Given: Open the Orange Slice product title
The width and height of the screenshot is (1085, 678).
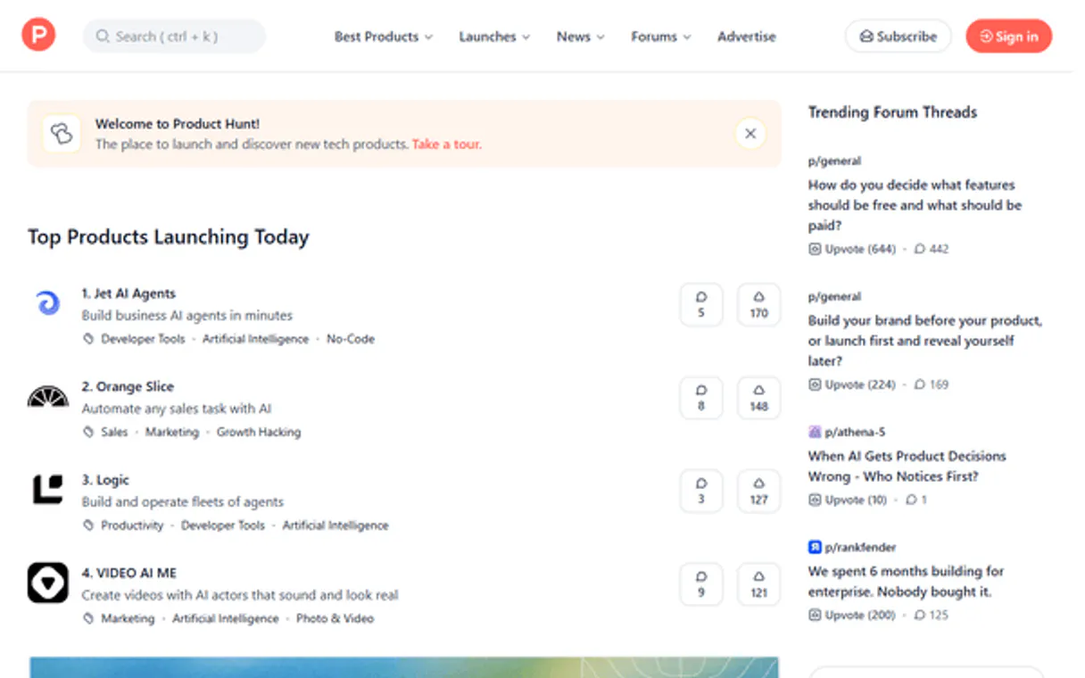Looking at the screenshot, I should pos(128,386).
